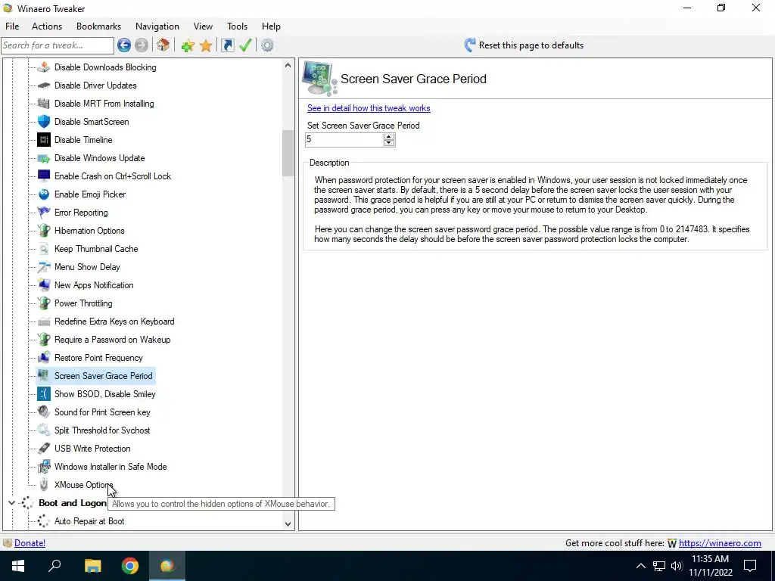Select Disable MRT From Installing
Viewport: 775px width, 581px height.
pos(104,104)
